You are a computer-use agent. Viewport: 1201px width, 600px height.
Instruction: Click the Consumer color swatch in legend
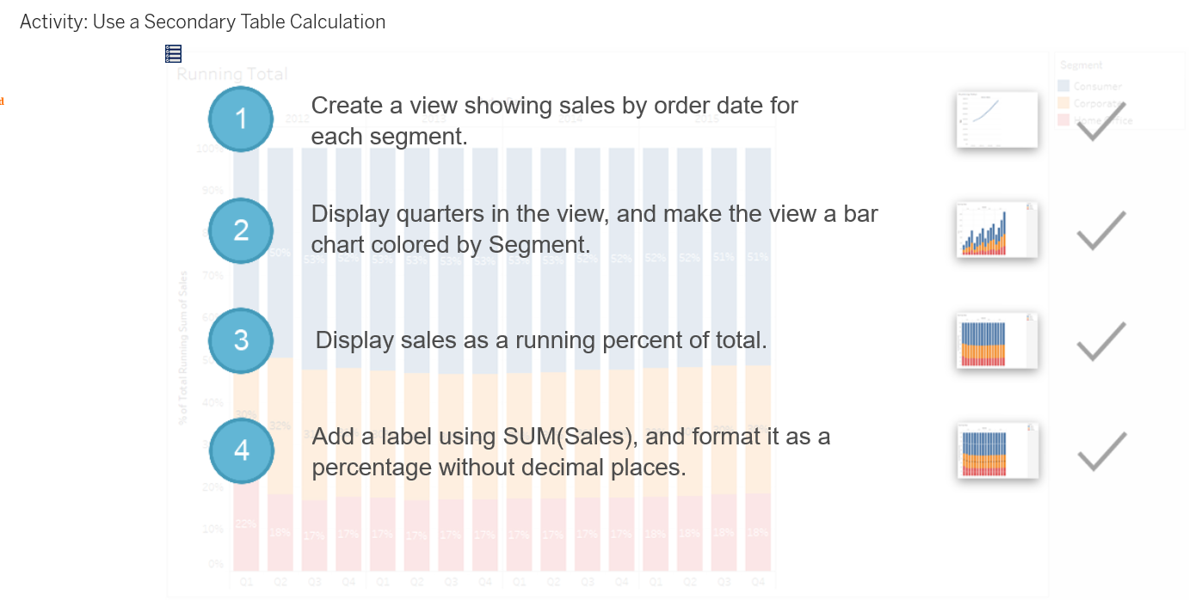[x=1064, y=86]
